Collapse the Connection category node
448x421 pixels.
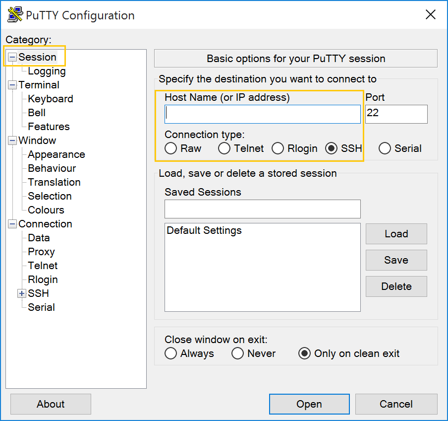point(12,224)
